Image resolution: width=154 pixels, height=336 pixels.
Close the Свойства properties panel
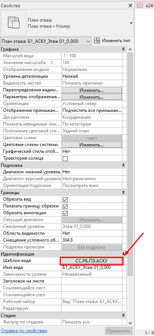[x=130, y=6]
